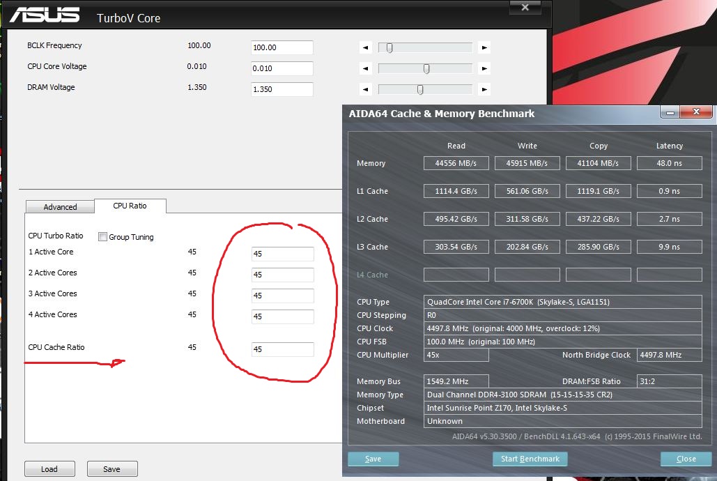
Task: Decrease BCLK Frequency with left arrow
Action: (x=365, y=47)
